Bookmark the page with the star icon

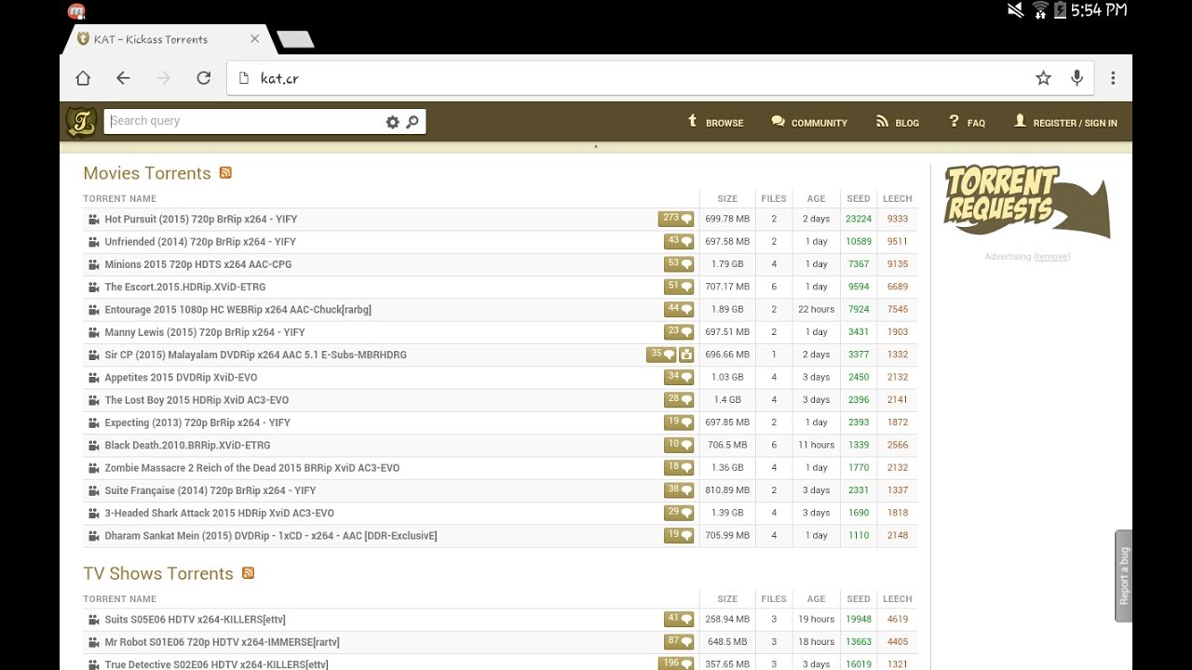pyautogui.click(x=1043, y=78)
